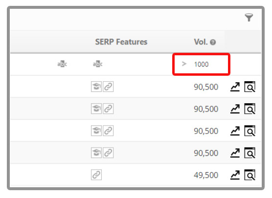Open SERP preview for third 90,500 row
Image resolution: width=272 pixels, height=198 pixels.
(x=250, y=131)
